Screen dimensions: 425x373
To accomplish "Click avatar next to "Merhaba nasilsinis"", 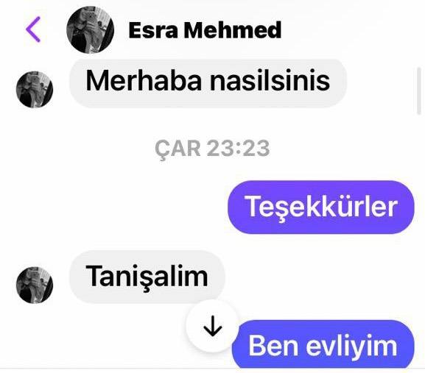I will click(x=35, y=89).
